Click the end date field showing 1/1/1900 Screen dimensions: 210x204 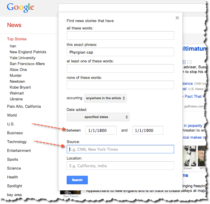[148, 130]
